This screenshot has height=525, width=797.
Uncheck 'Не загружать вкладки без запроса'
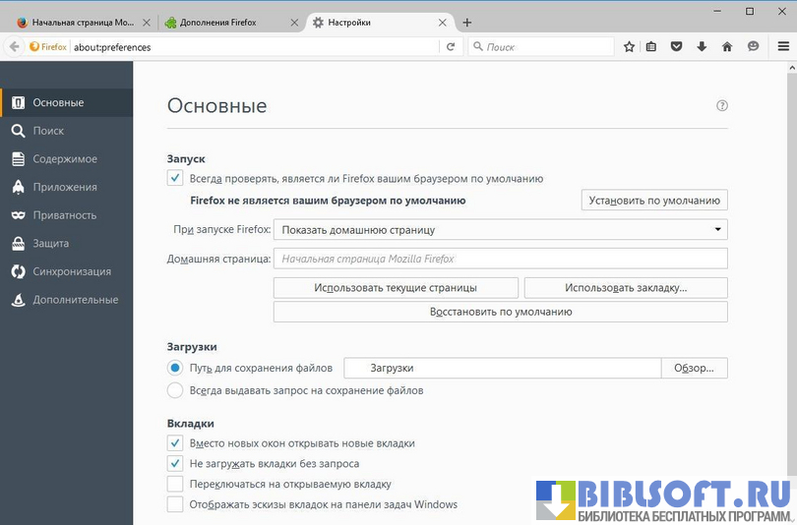[x=175, y=463]
